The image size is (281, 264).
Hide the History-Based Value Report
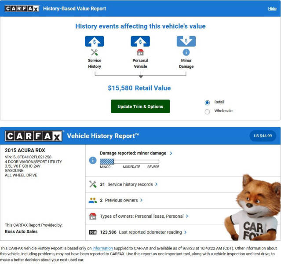(272, 8)
